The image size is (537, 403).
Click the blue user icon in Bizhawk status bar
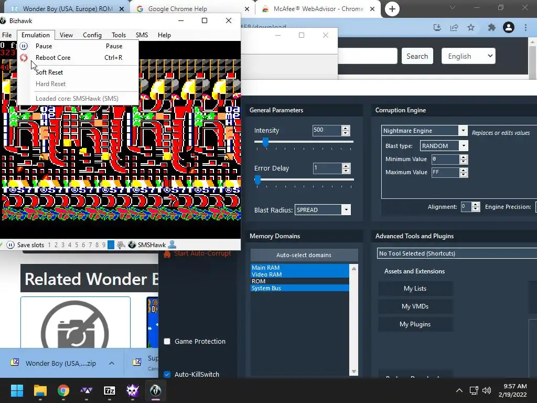click(x=172, y=245)
